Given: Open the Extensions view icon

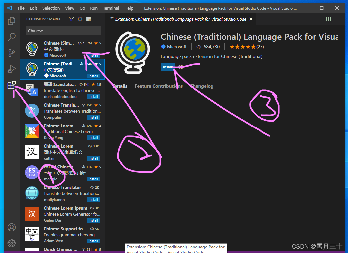Looking at the screenshot, I should [12, 85].
